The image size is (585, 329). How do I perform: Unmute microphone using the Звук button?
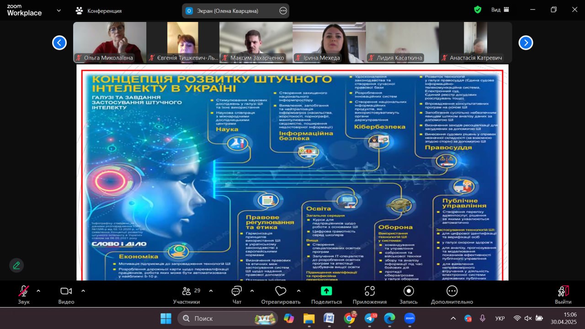[x=24, y=291]
